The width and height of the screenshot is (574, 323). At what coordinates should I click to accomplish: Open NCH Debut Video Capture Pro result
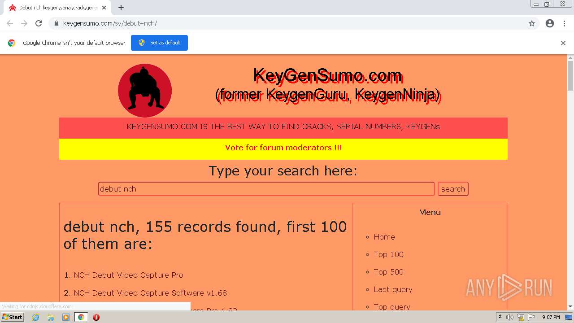128,275
